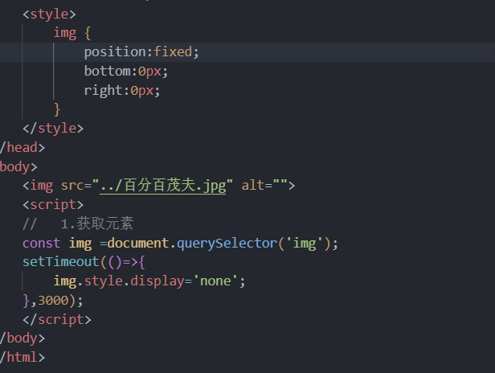Click the closing </script> tag
The width and height of the screenshot is (495, 373).
(x=57, y=320)
